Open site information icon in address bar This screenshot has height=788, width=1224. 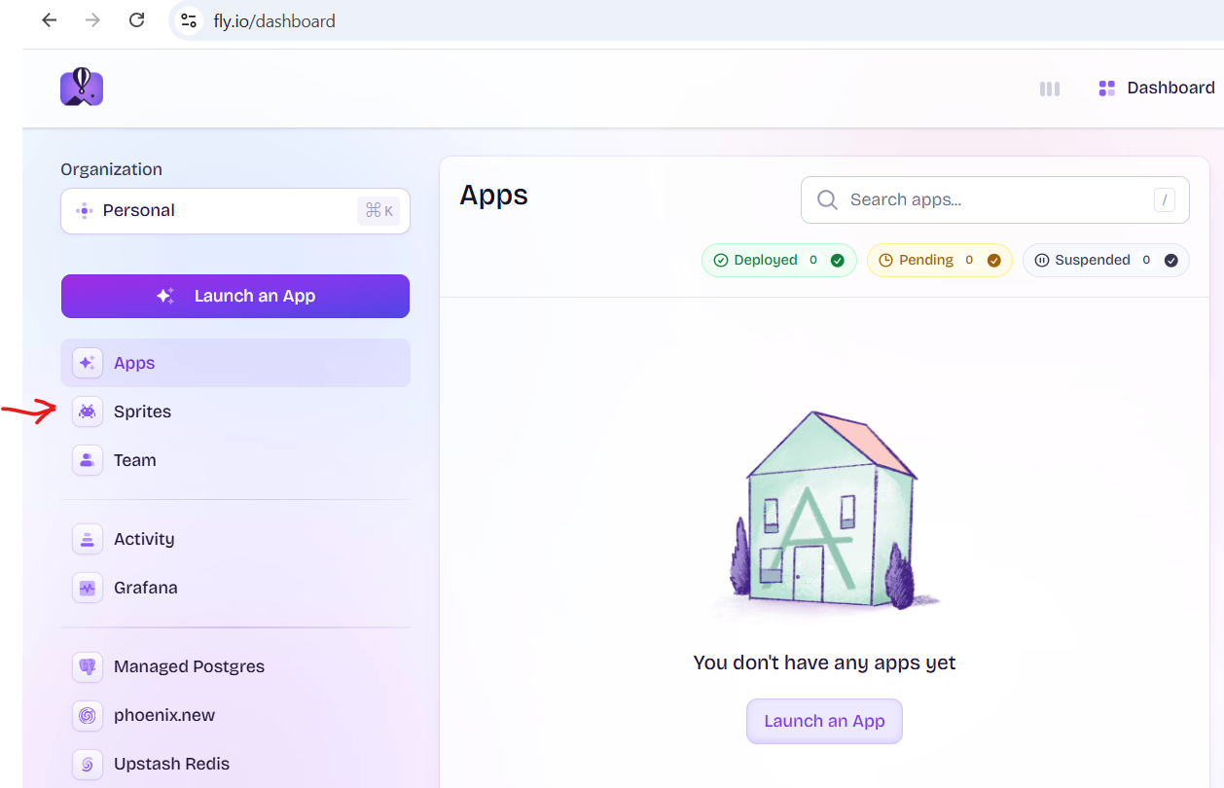189,20
